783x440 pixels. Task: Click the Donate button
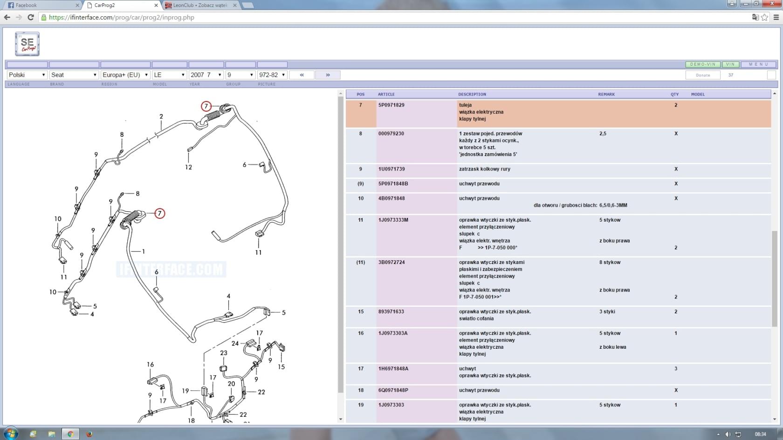pyautogui.click(x=703, y=75)
